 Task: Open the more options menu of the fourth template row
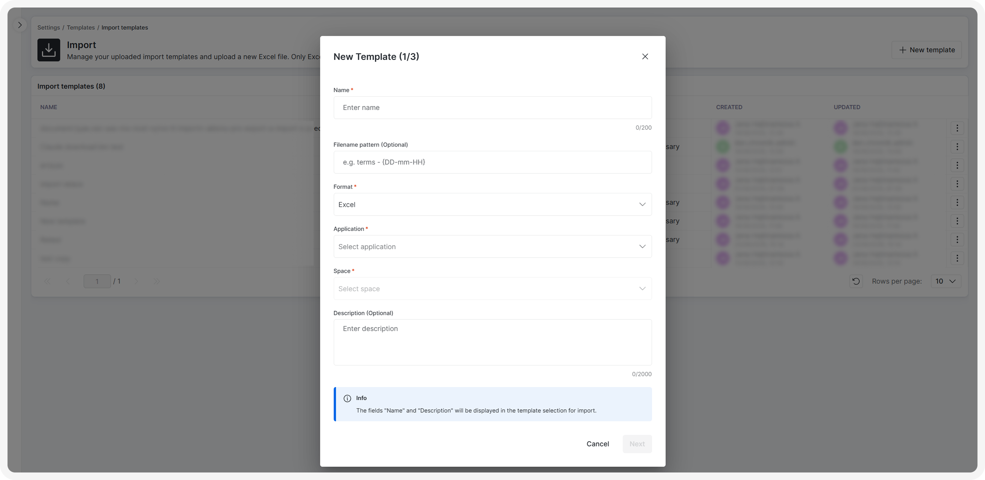tap(957, 184)
